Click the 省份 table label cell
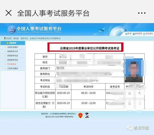This screenshot has width=154, height=135. coord(45,56)
